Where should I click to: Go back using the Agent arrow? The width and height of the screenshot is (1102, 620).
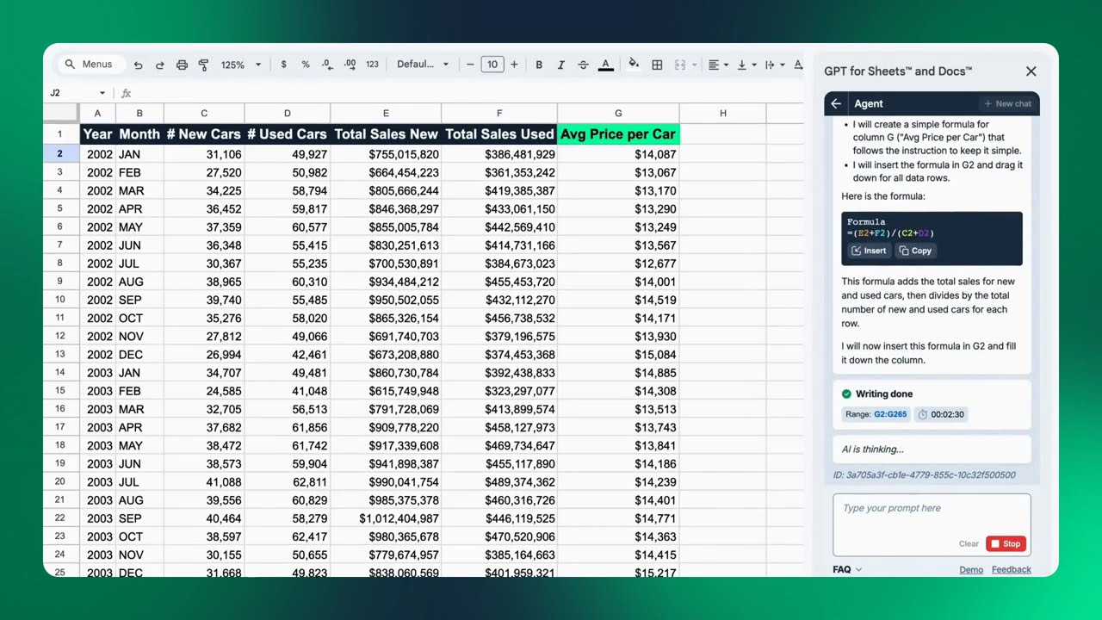tap(836, 103)
